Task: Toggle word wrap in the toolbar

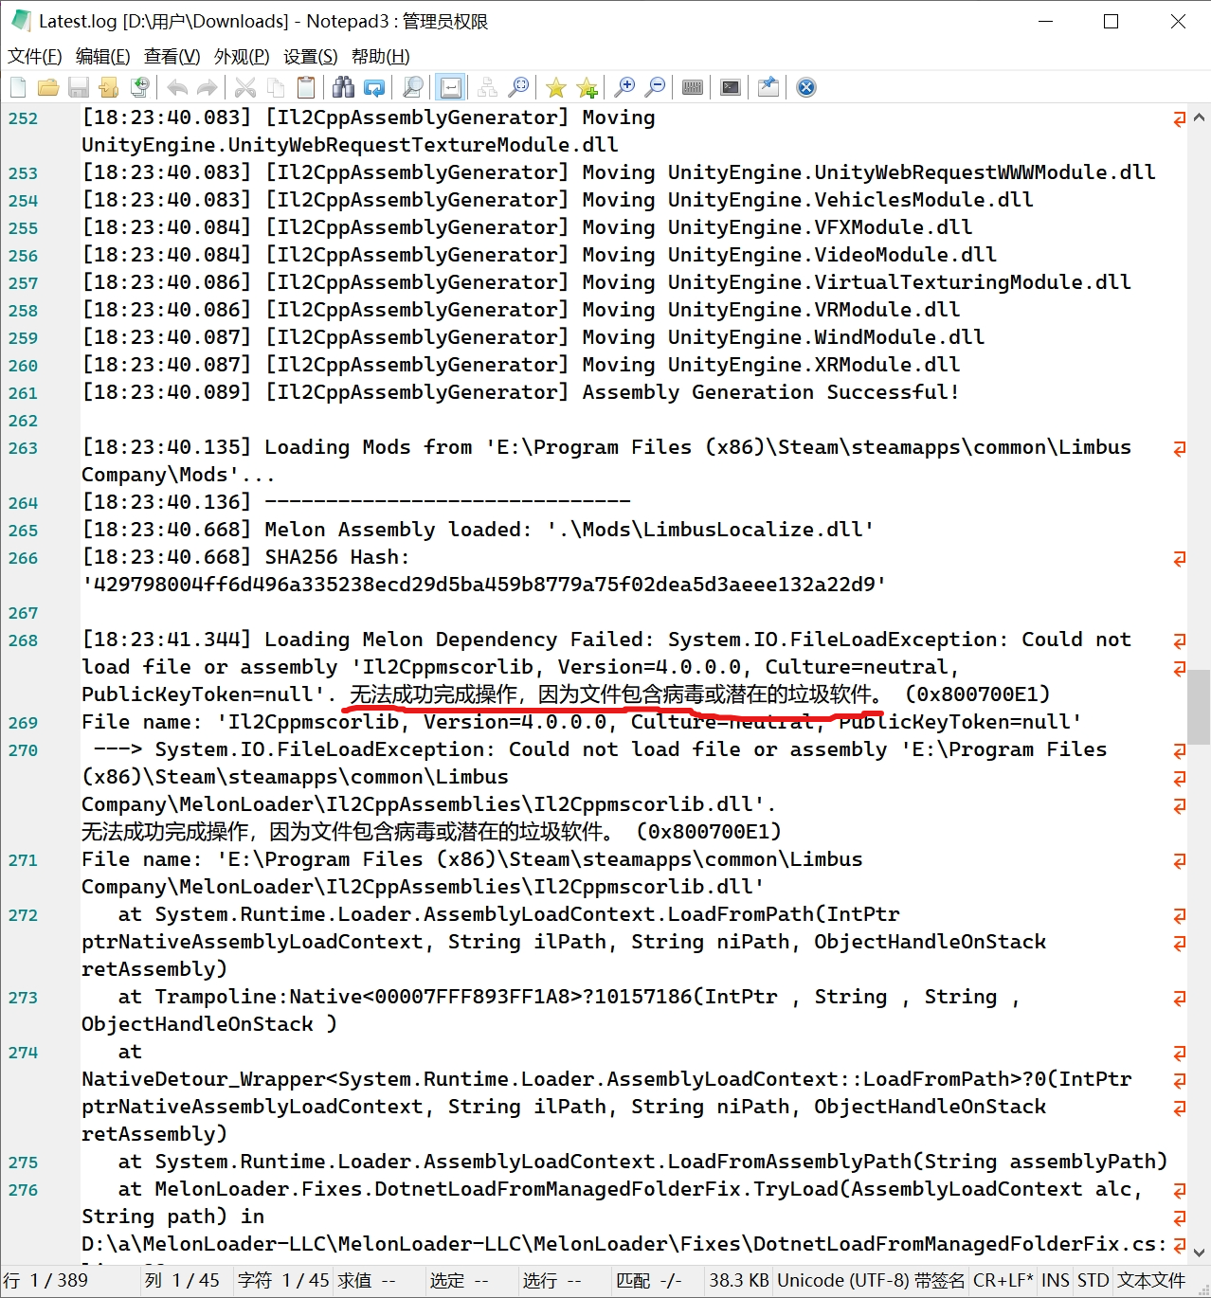Action: click(451, 87)
